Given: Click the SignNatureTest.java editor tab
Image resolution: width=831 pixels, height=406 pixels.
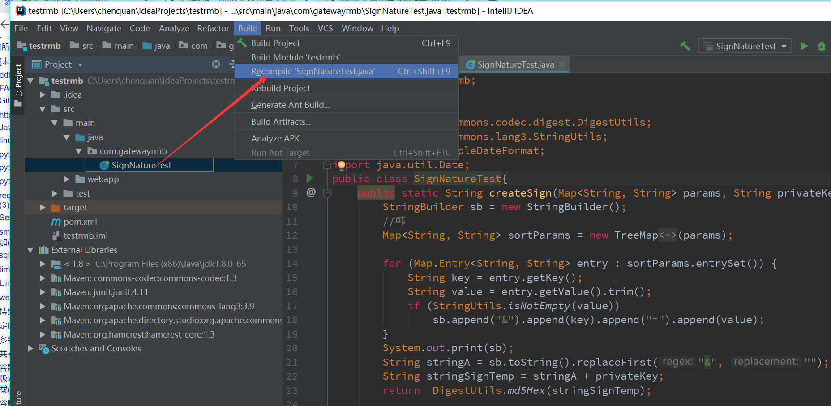Looking at the screenshot, I should [514, 64].
